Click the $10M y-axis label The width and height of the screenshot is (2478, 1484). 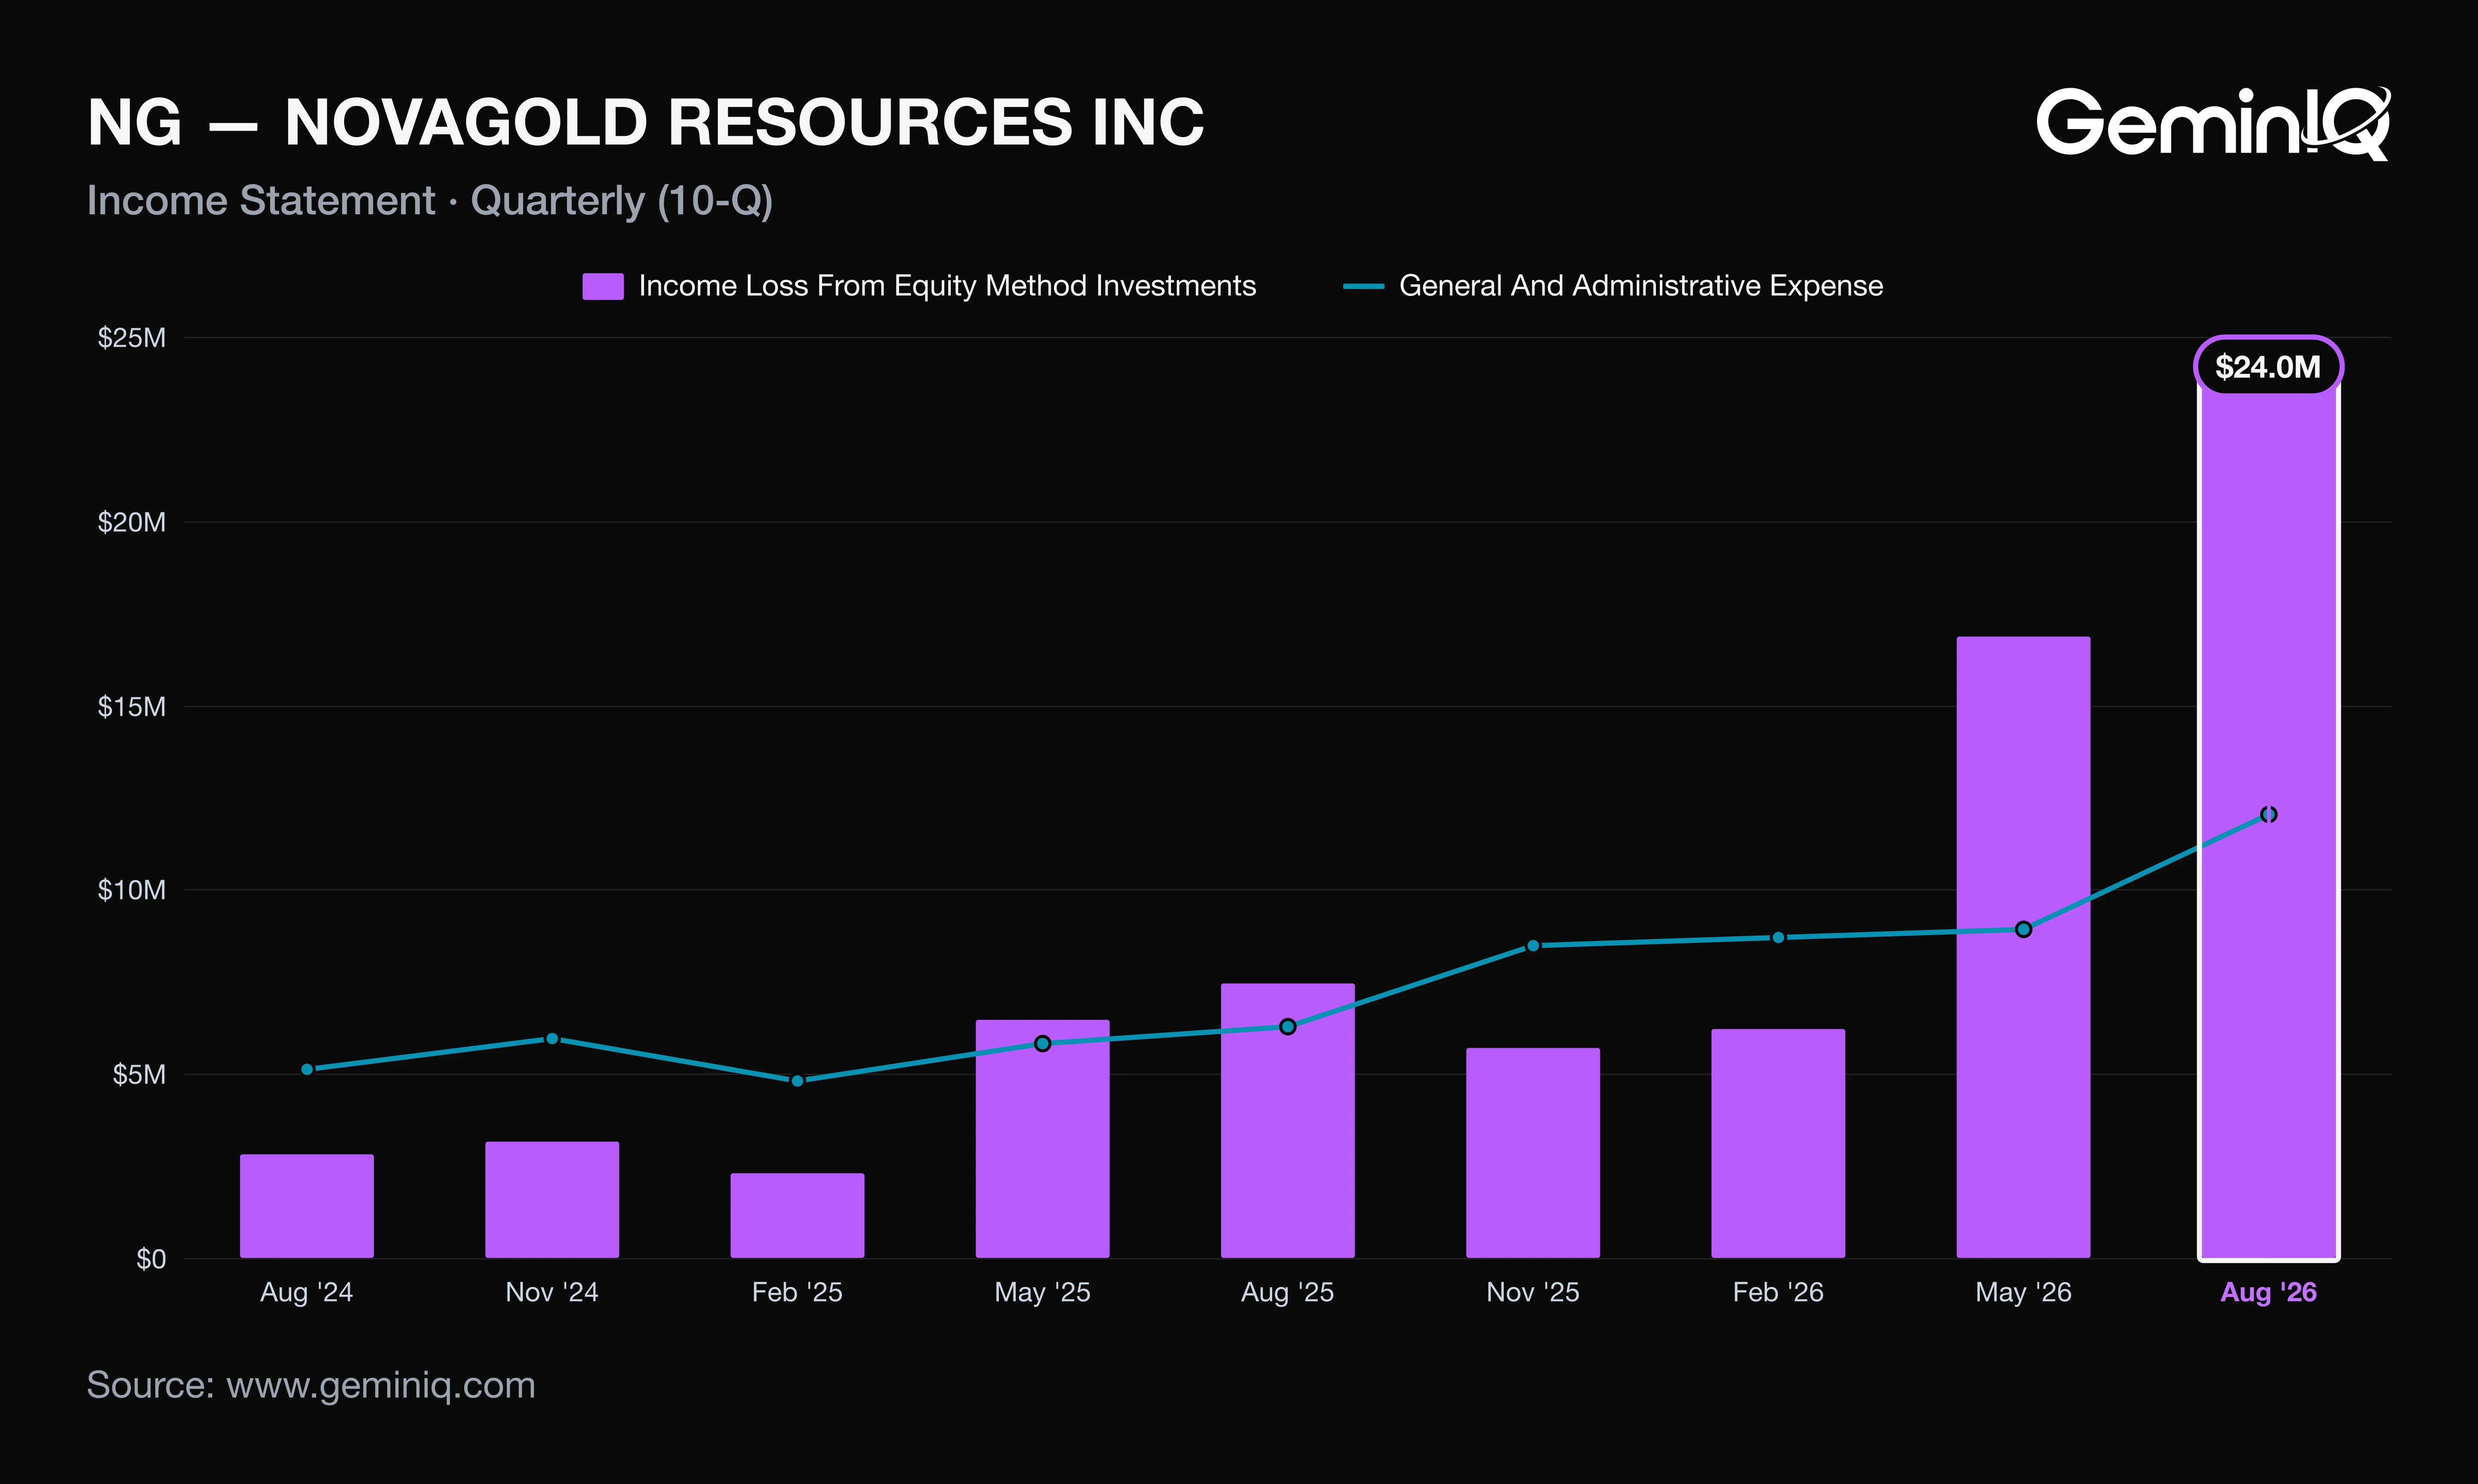[x=132, y=890]
